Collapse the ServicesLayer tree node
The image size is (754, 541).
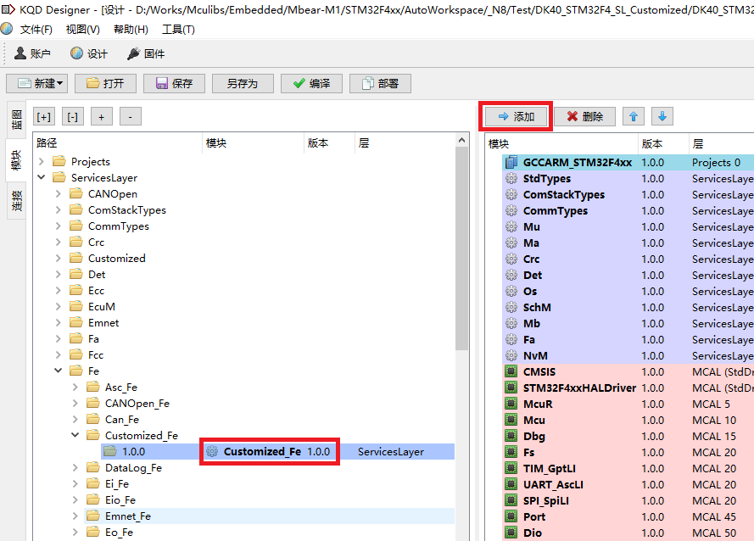point(42,178)
